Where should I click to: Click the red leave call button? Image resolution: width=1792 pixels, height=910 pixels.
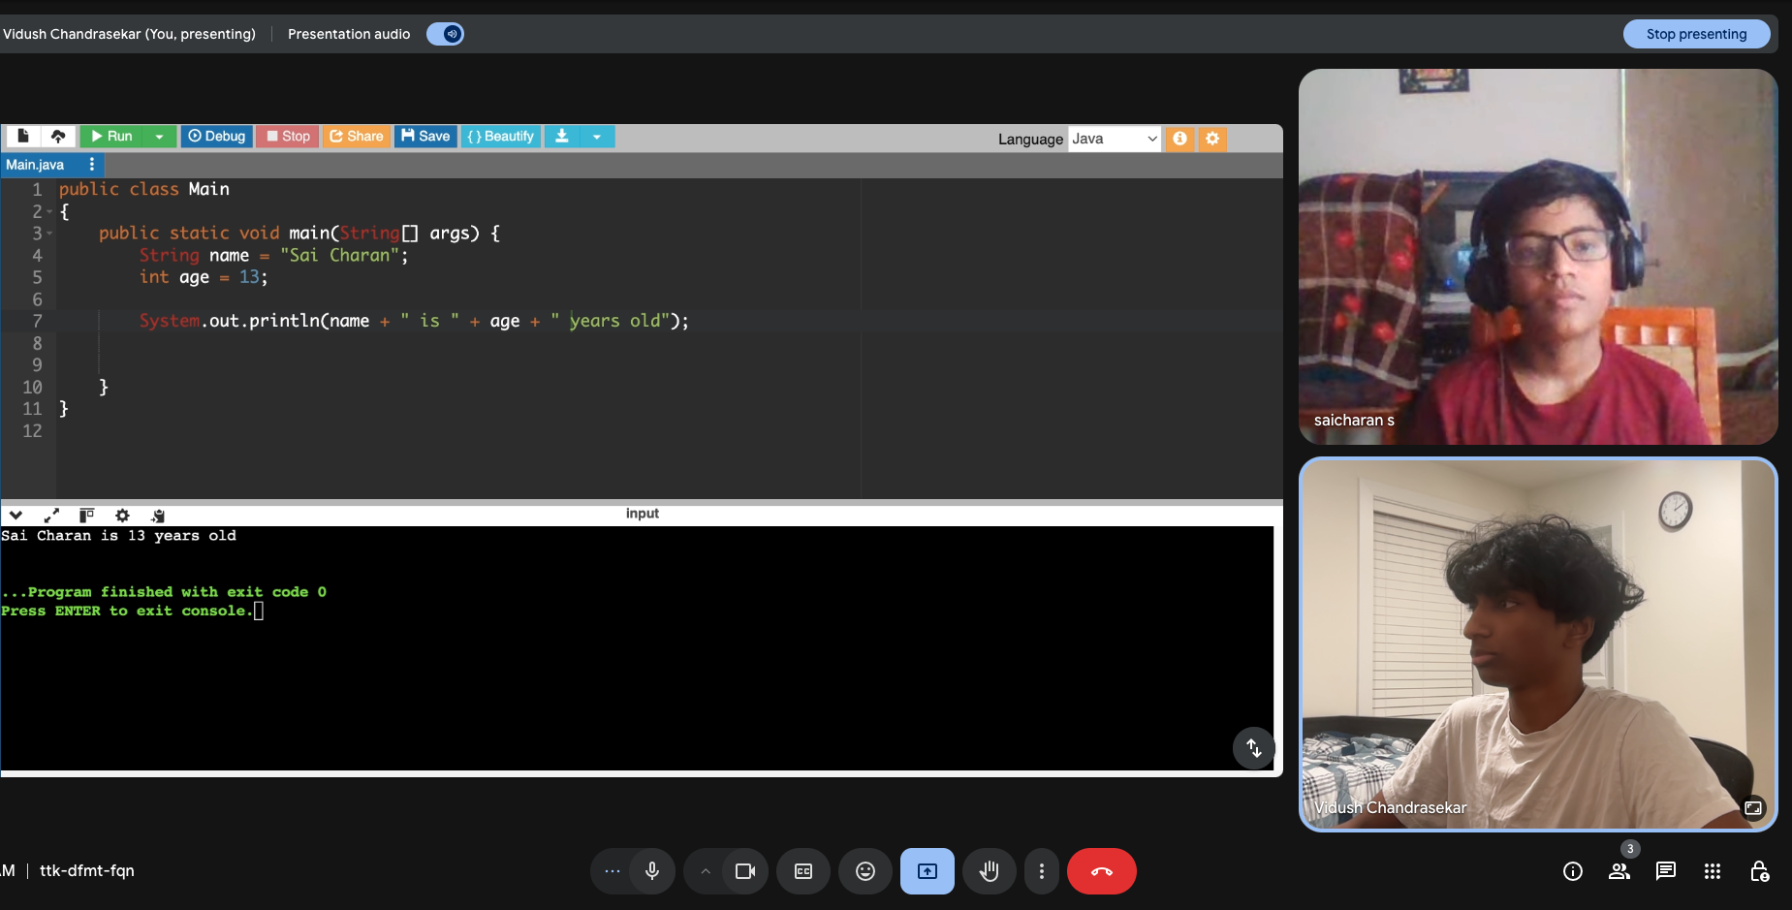point(1101,871)
